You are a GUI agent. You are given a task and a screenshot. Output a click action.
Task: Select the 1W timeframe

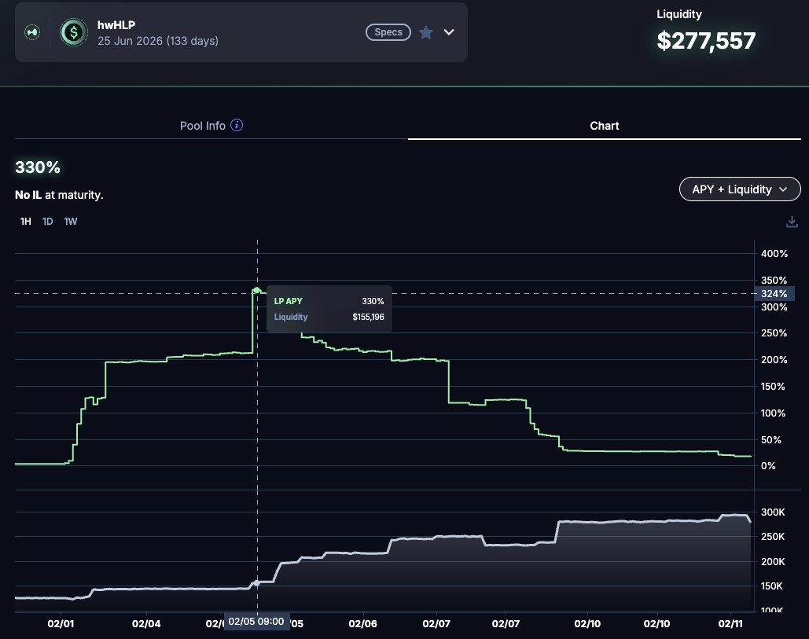(71, 221)
